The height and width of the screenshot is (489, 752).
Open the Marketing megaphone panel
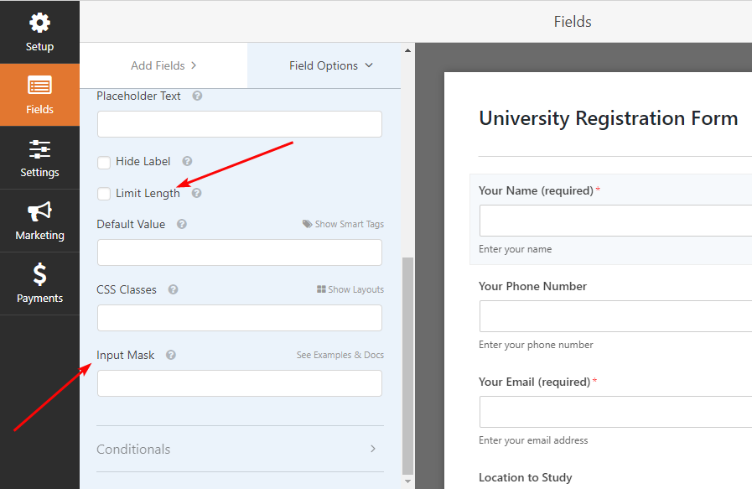click(39, 221)
